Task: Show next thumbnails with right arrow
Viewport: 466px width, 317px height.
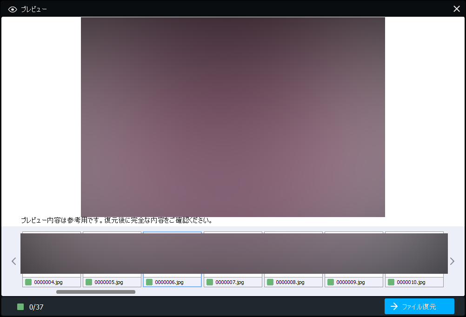Action: [452, 261]
